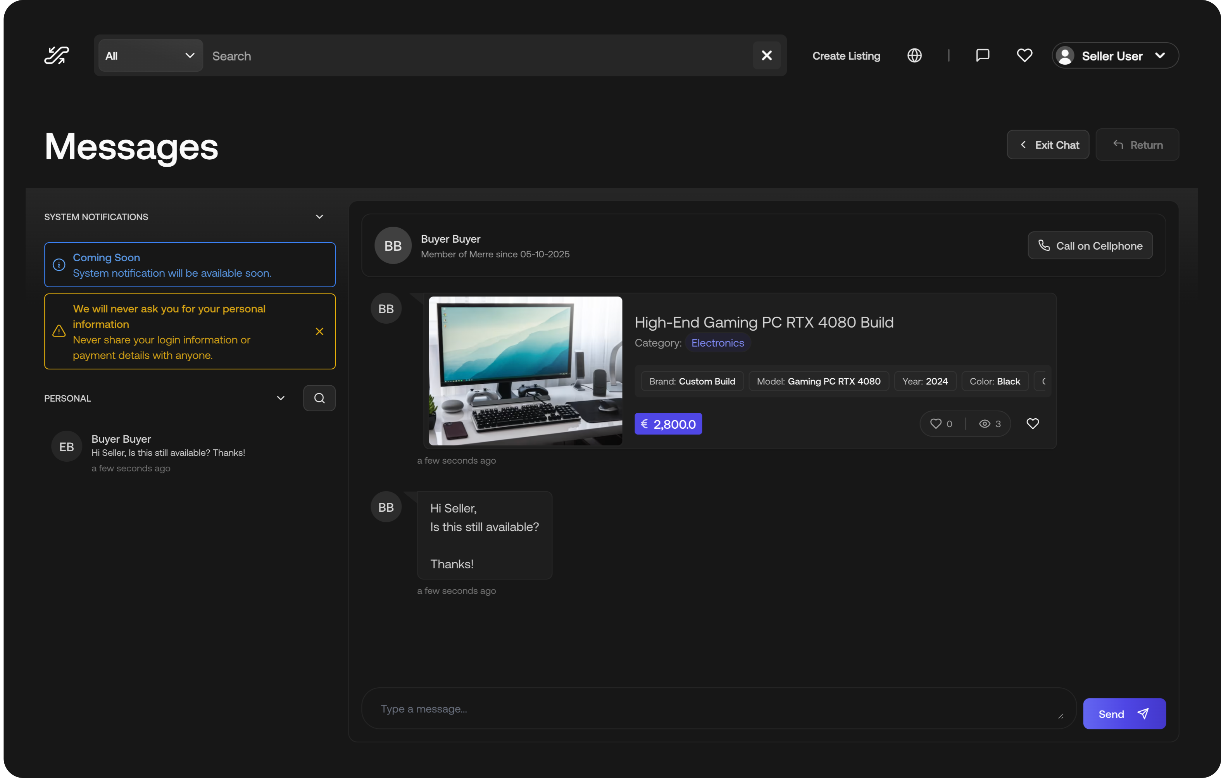This screenshot has height=778, width=1221.
Task: Click Create Listing in the header
Action: (x=846, y=56)
